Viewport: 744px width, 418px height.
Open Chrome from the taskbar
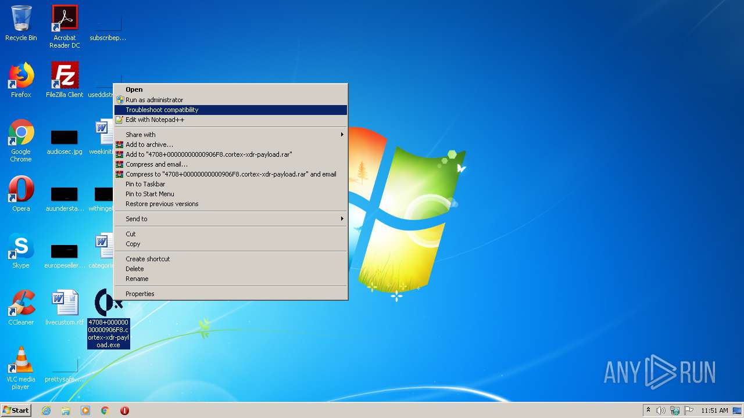pyautogui.click(x=105, y=410)
